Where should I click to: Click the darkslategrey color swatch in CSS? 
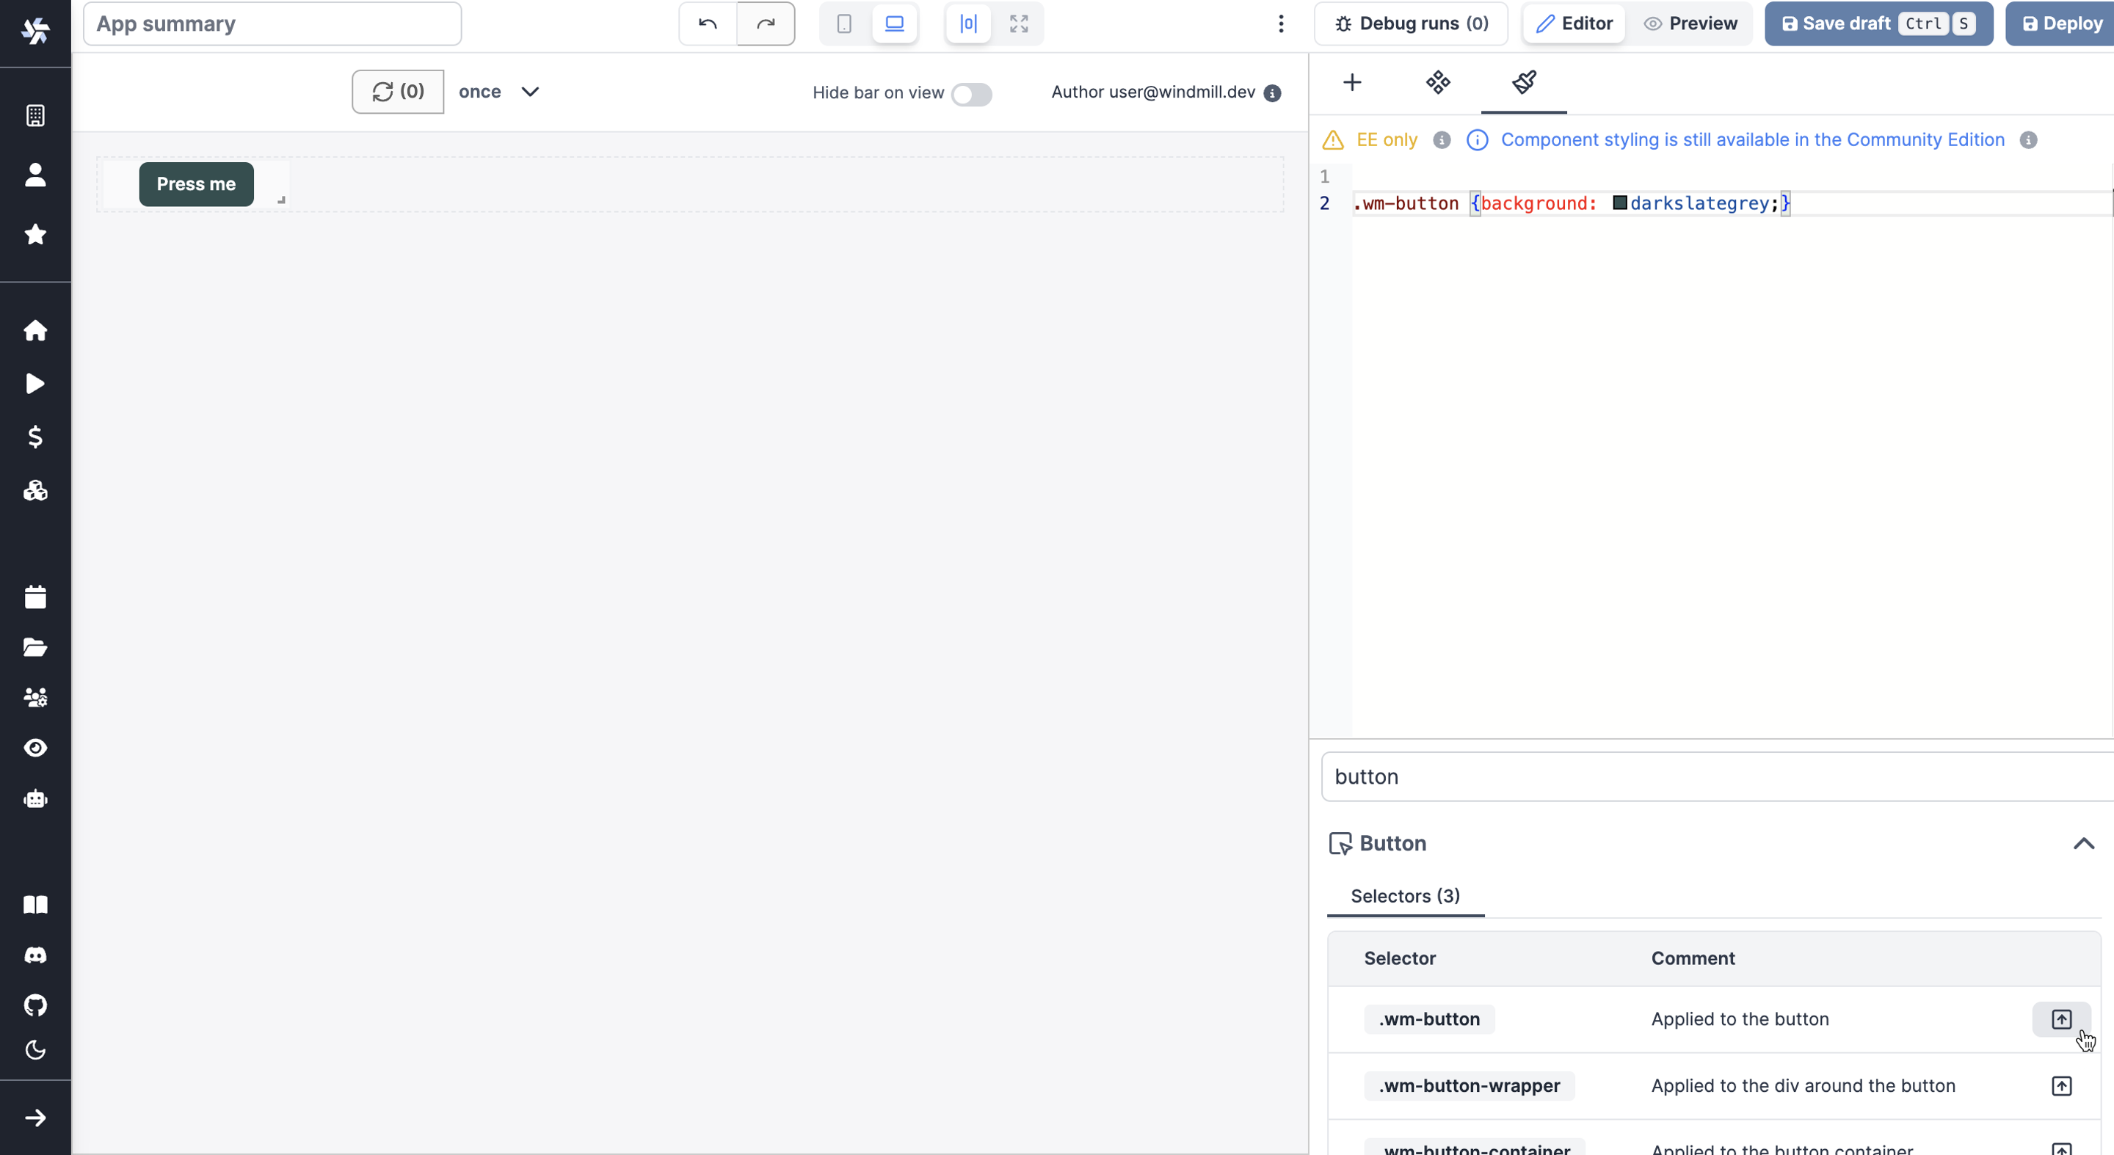[x=1619, y=203]
